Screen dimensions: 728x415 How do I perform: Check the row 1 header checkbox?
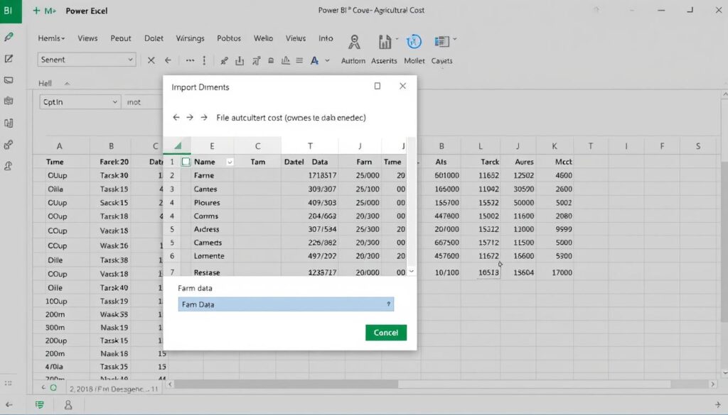pyautogui.click(x=186, y=162)
